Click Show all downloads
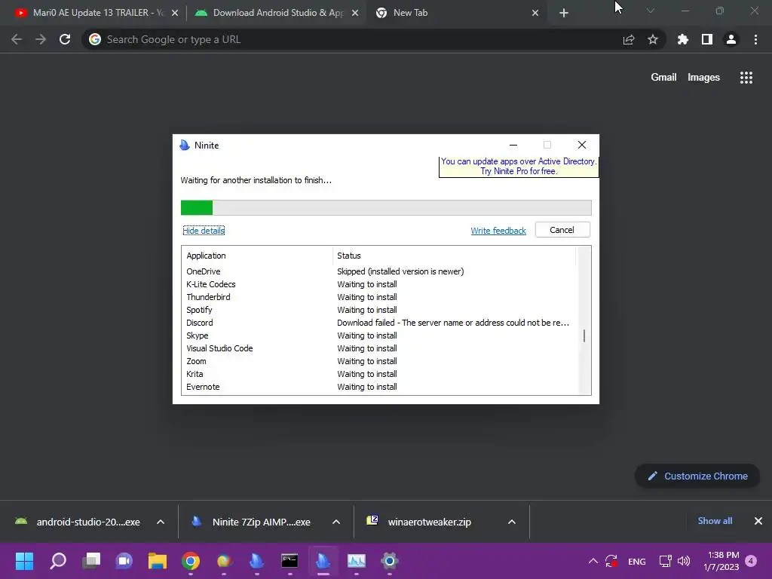This screenshot has height=579, width=772. (715, 521)
